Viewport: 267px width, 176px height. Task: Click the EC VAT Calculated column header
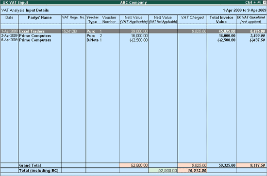click(x=251, y=20)
